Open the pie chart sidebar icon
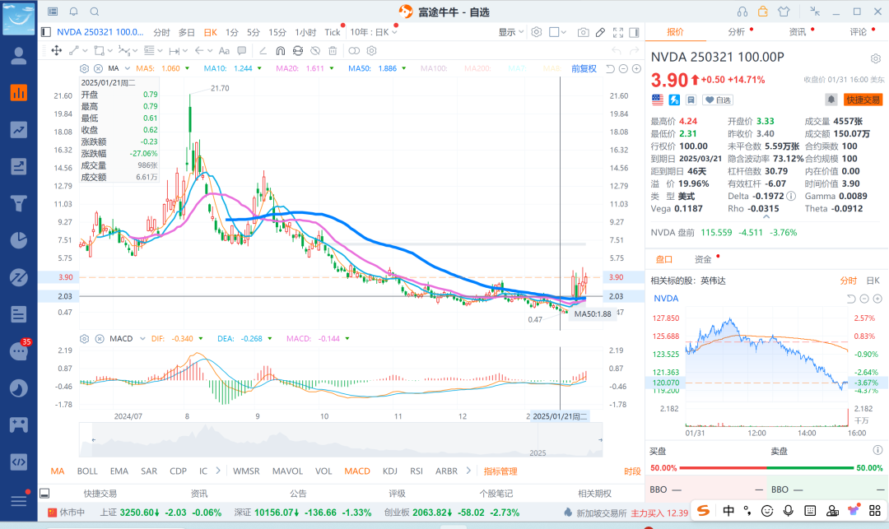 point(19,240)
